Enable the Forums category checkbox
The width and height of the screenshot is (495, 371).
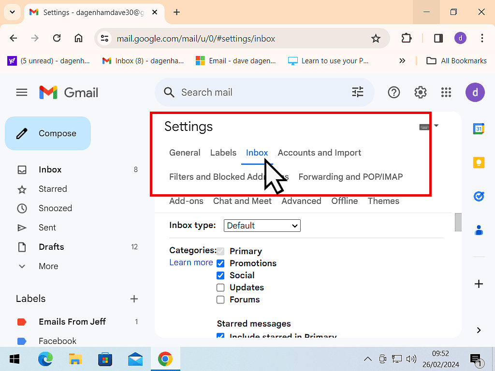coord(220,300)
